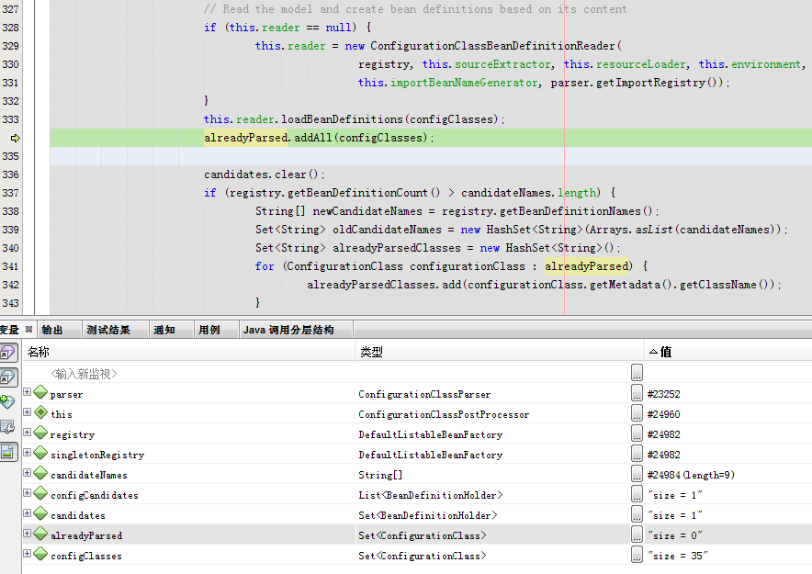Click the alreadyParsed.addAll code line
The height and width of the screenshot is (574, 812).
[319, 138]
